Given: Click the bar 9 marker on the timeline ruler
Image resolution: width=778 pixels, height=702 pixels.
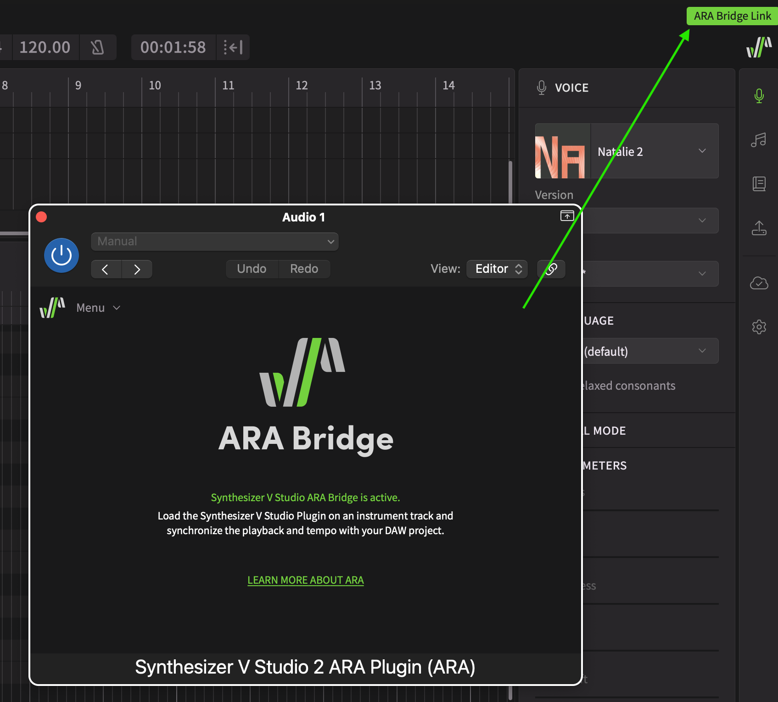Looking at the screenshot, I should pos(78,85).
